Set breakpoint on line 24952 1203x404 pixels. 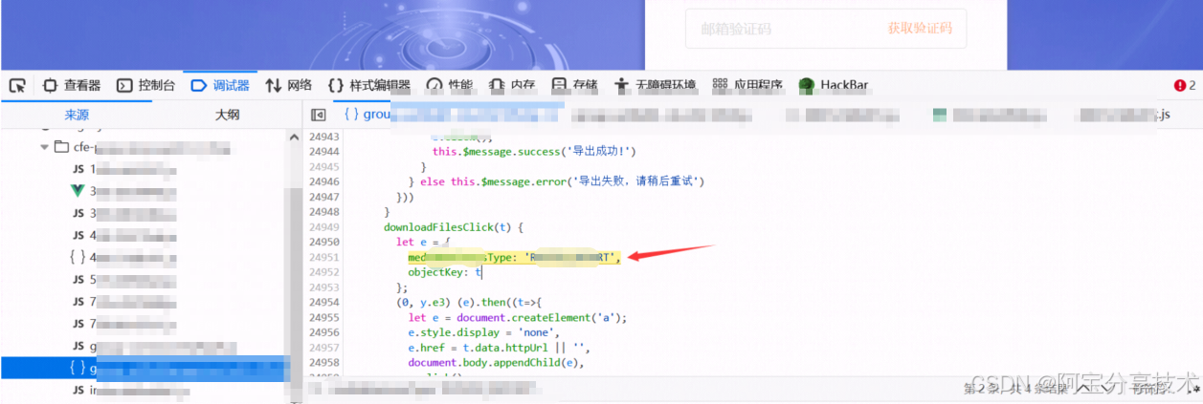pos(323,272)
